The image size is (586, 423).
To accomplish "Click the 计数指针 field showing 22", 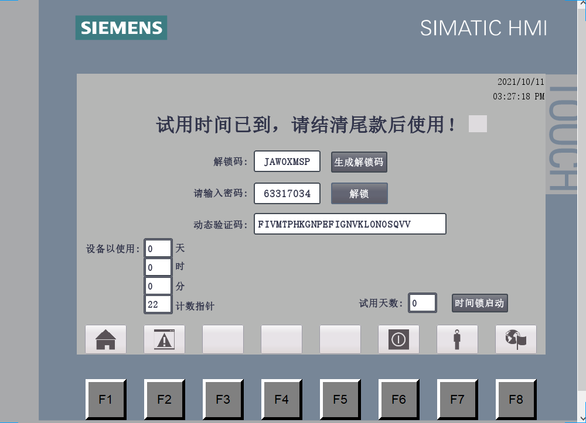I will (x=158, y=304).
